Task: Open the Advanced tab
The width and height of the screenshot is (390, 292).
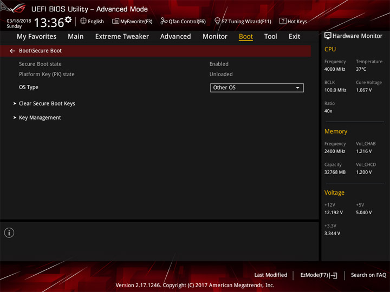Action: [175, 37]
